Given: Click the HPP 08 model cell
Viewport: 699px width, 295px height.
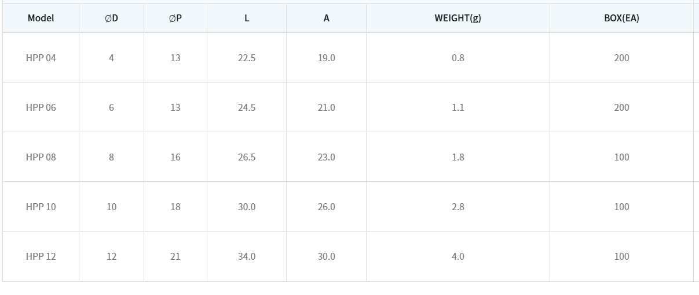Looking at the screenshot, I should tap(41, 157).
